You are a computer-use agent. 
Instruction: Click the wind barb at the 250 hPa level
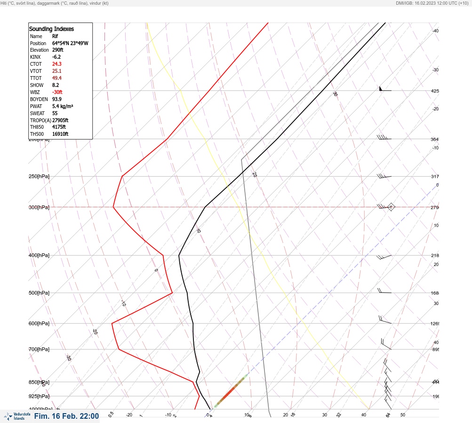click(x=384, y=176)
